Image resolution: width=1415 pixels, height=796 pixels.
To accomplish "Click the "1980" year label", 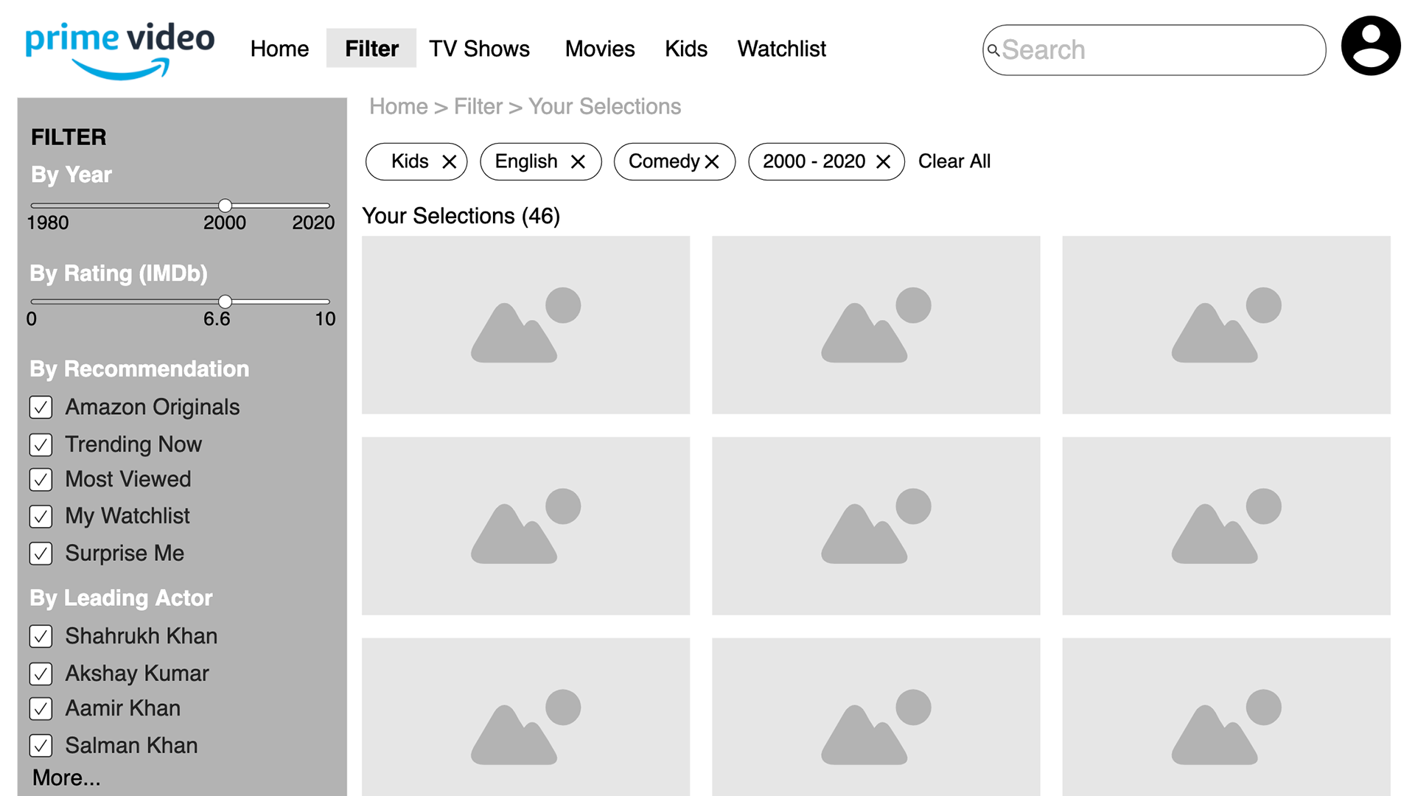I will point(48,223).
